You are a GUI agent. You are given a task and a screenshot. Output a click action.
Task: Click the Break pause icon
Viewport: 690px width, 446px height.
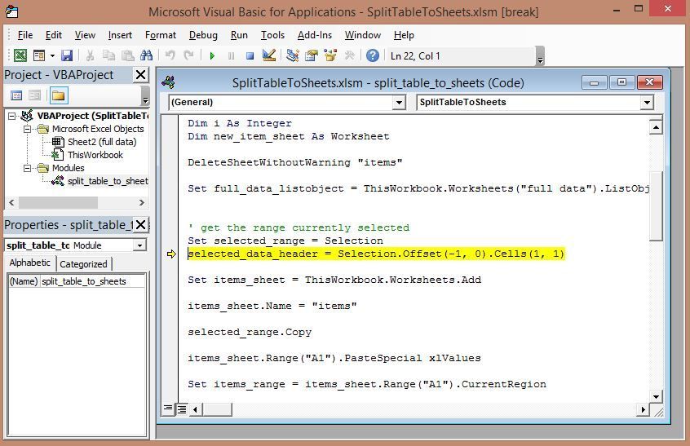(231, 56)
